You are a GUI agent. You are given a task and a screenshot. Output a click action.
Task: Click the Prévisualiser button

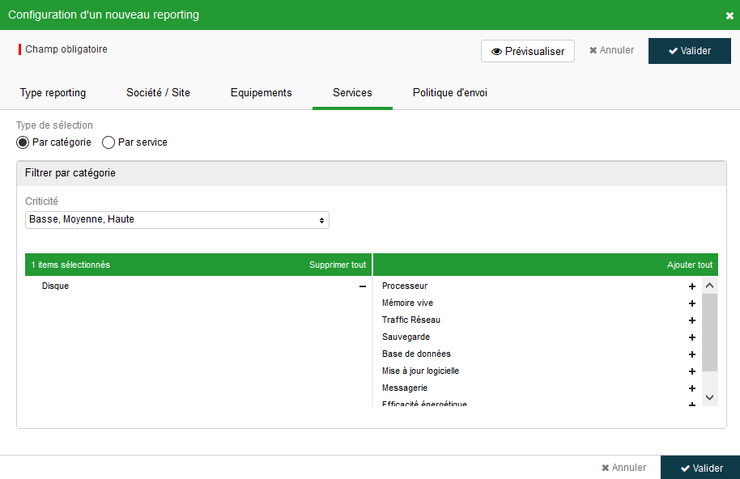click(528, 51)
